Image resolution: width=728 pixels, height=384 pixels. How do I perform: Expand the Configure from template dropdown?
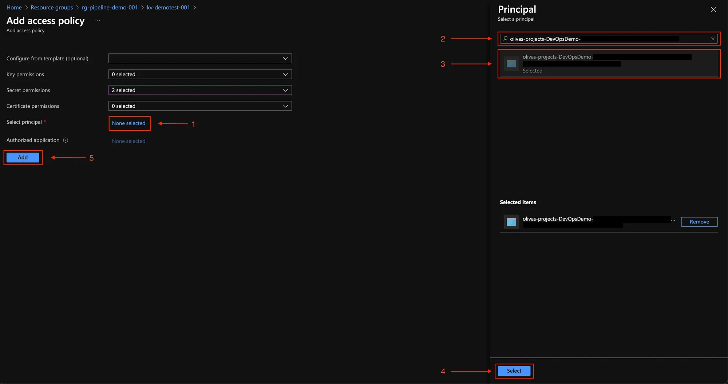(x=200, y=58)
